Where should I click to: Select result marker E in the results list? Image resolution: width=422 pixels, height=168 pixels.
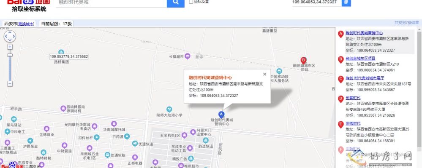click(x=341, y=125)
